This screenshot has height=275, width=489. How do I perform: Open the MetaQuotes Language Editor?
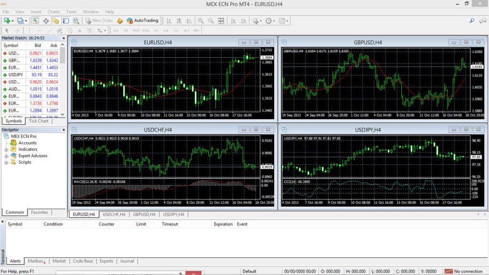click(x=119, y=21)
